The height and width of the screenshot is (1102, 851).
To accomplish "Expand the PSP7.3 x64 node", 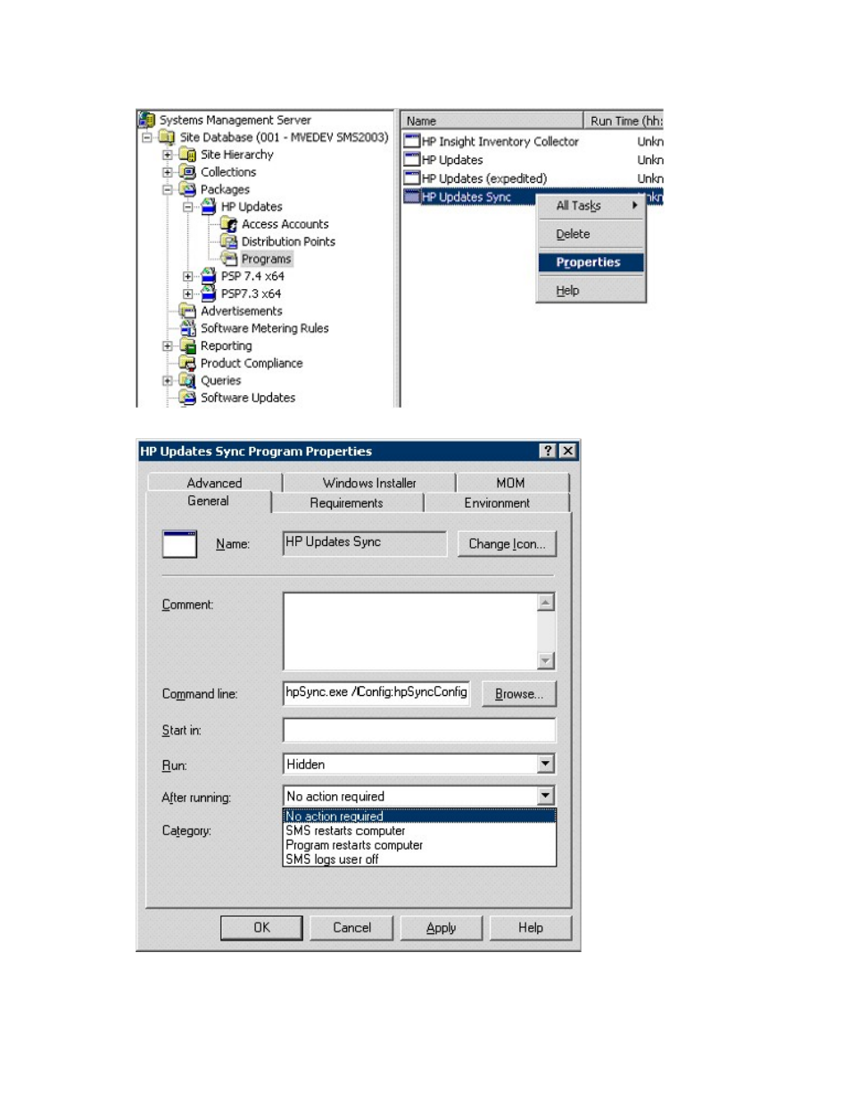I will pyautogui.click(x=187, y=294).
